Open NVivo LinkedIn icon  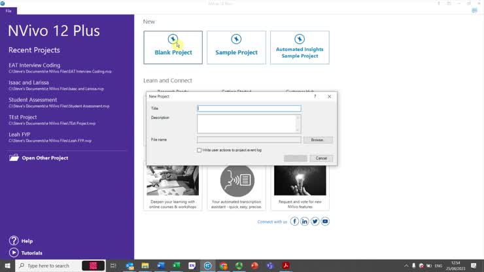pyautogui.click(x=305, y=222)
